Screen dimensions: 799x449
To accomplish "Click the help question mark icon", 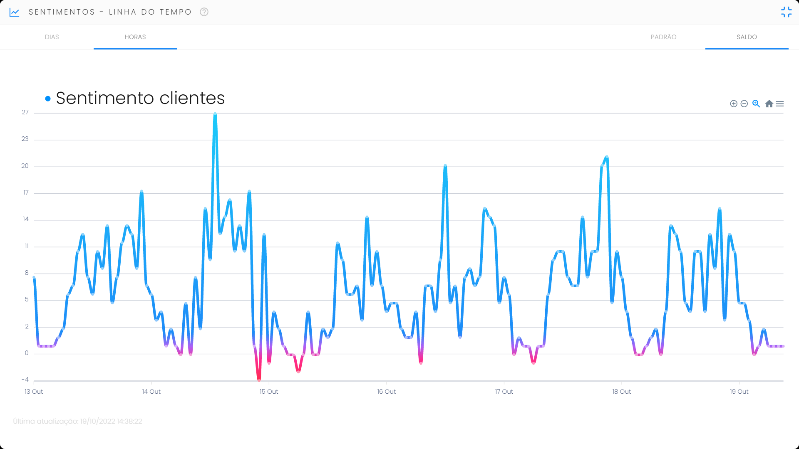I will pyautogui.click(x=204, y=12).
